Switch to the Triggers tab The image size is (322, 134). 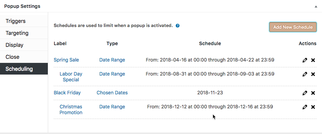24,21
